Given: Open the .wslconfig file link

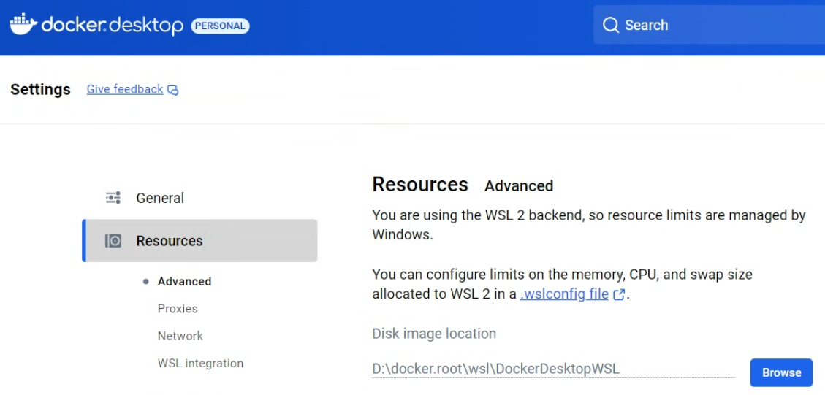Looking at the screenshot, I should [564, 294].
